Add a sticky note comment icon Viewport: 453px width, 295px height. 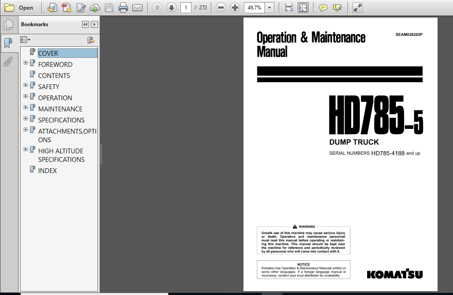[x=323, y=8]
